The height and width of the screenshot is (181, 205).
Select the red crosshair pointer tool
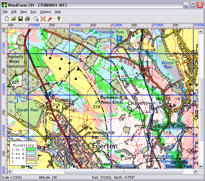pyautogui.click(x=50, y=19)
